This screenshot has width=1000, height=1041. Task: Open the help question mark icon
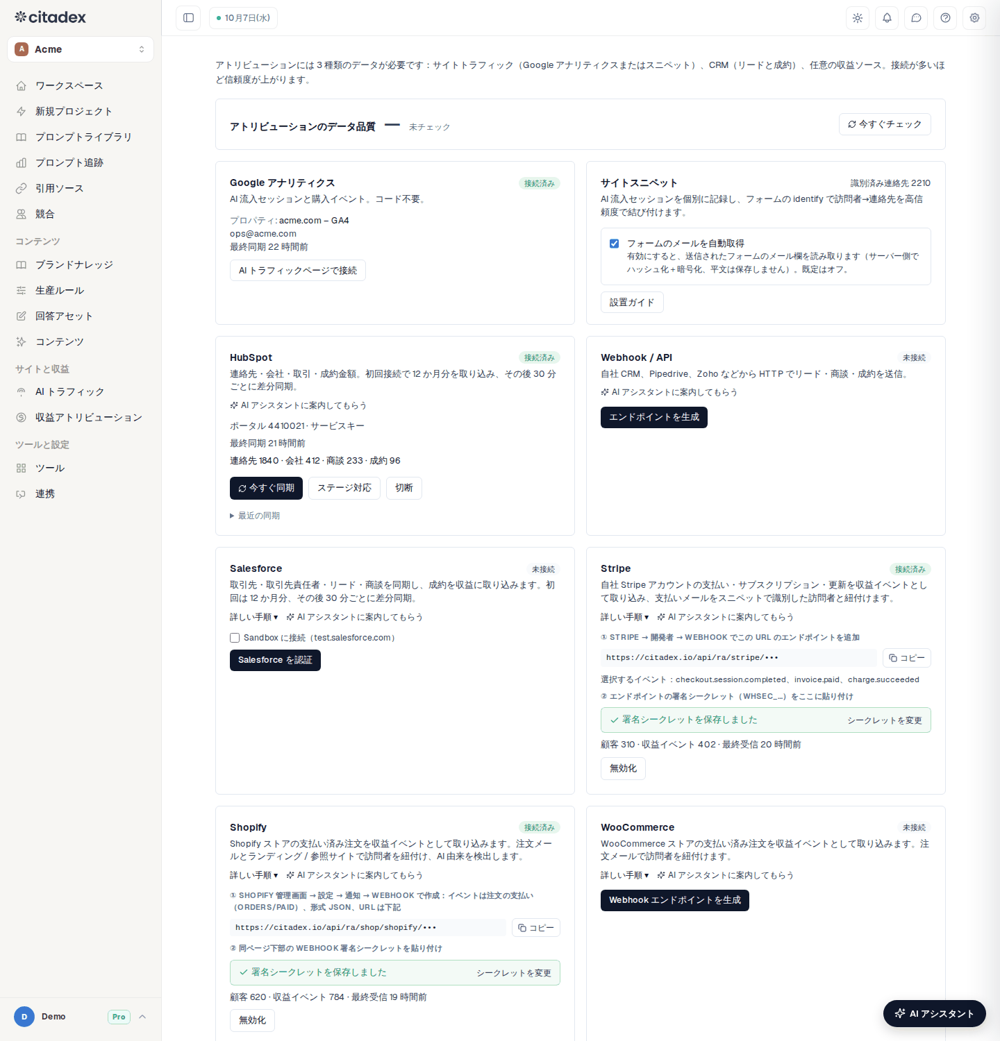pyautogui.click(x=945, y=18)
